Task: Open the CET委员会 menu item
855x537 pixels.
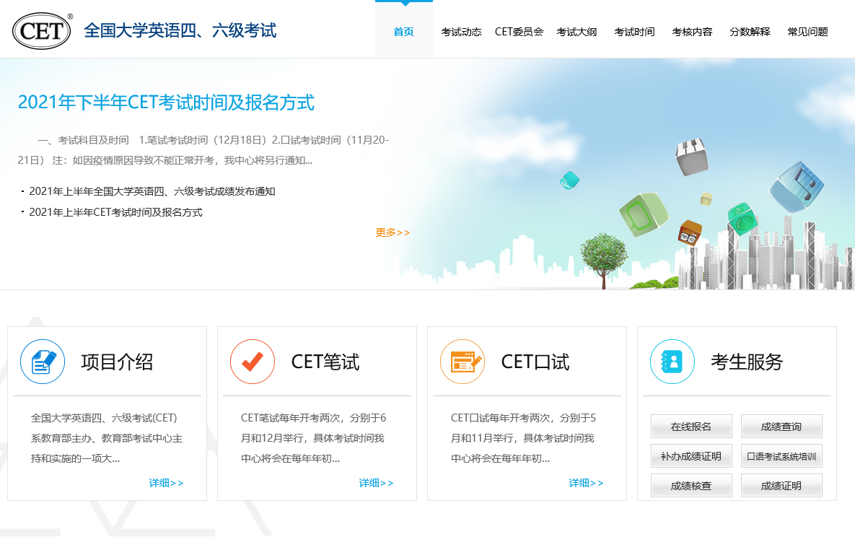Action: click(519, 32)
